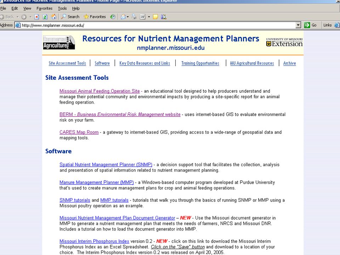Open the MMP tutorials link

click(114, 200)
